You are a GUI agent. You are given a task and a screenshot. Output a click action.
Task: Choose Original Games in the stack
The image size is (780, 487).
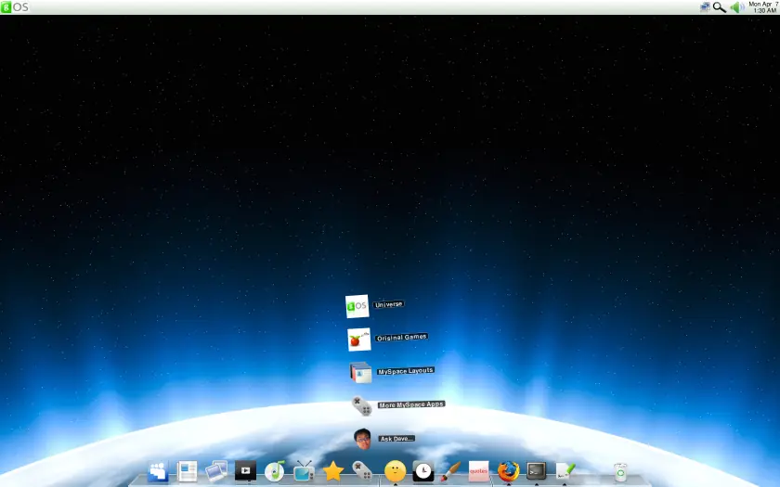click(401, 338)
